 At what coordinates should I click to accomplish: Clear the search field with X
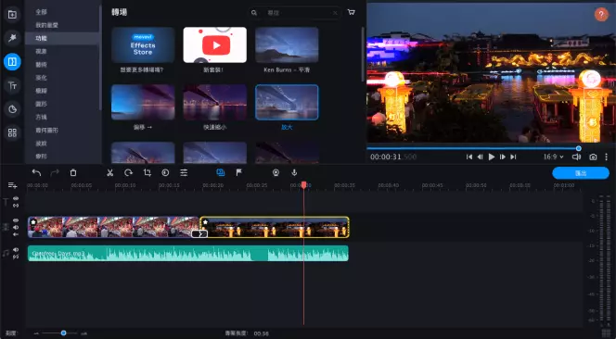(335, 13)
